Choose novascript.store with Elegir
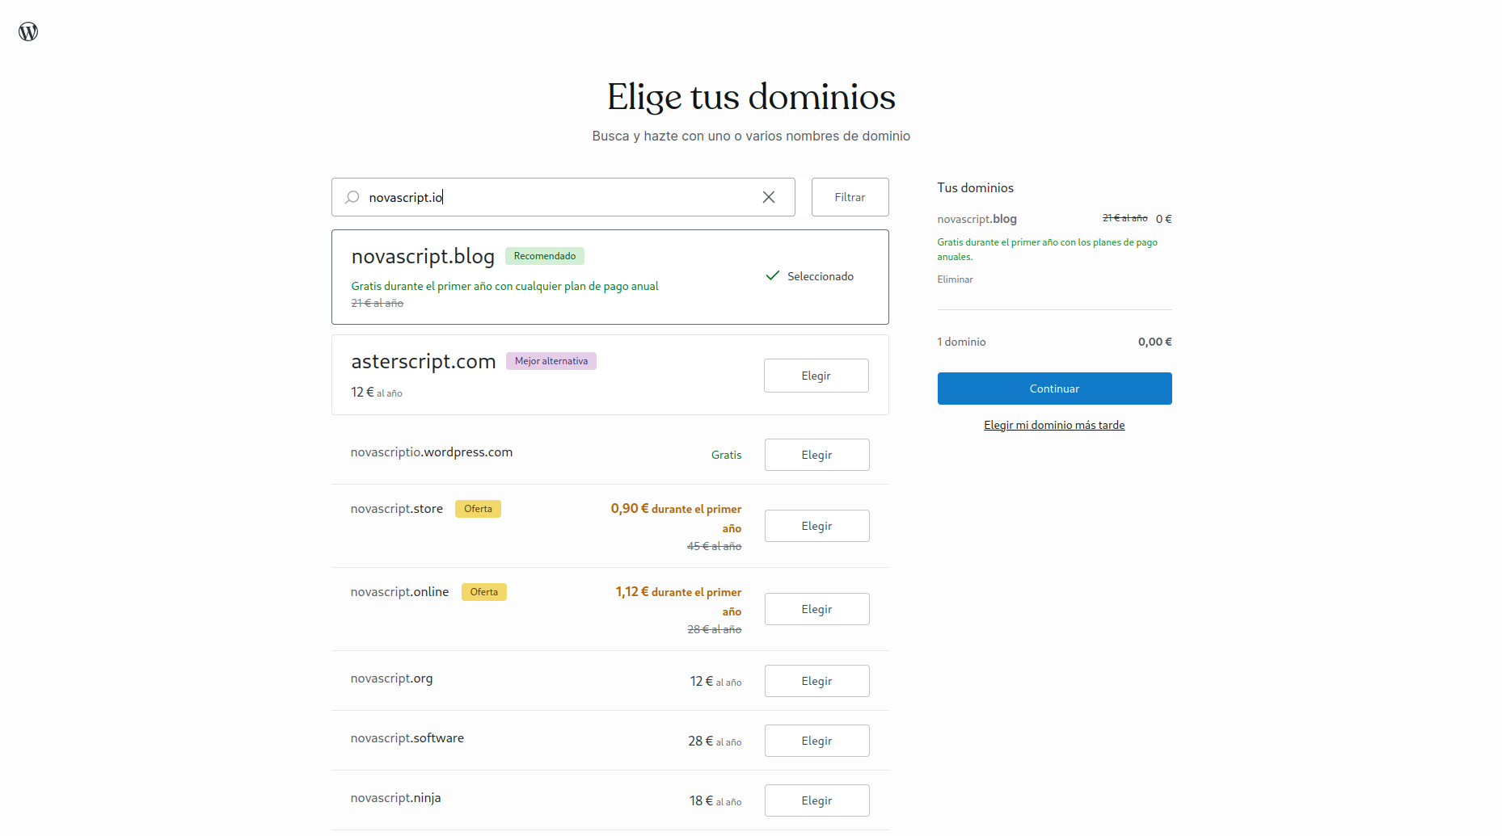1502x836 pixels. [816, 526]
